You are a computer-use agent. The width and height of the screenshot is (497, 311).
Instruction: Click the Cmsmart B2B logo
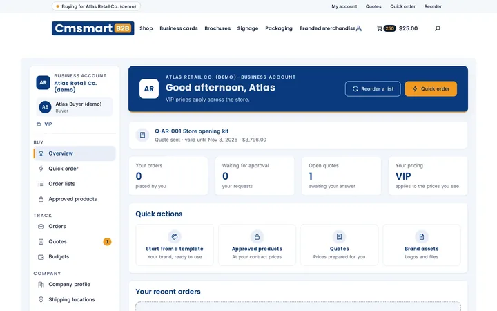coord(93,28)
